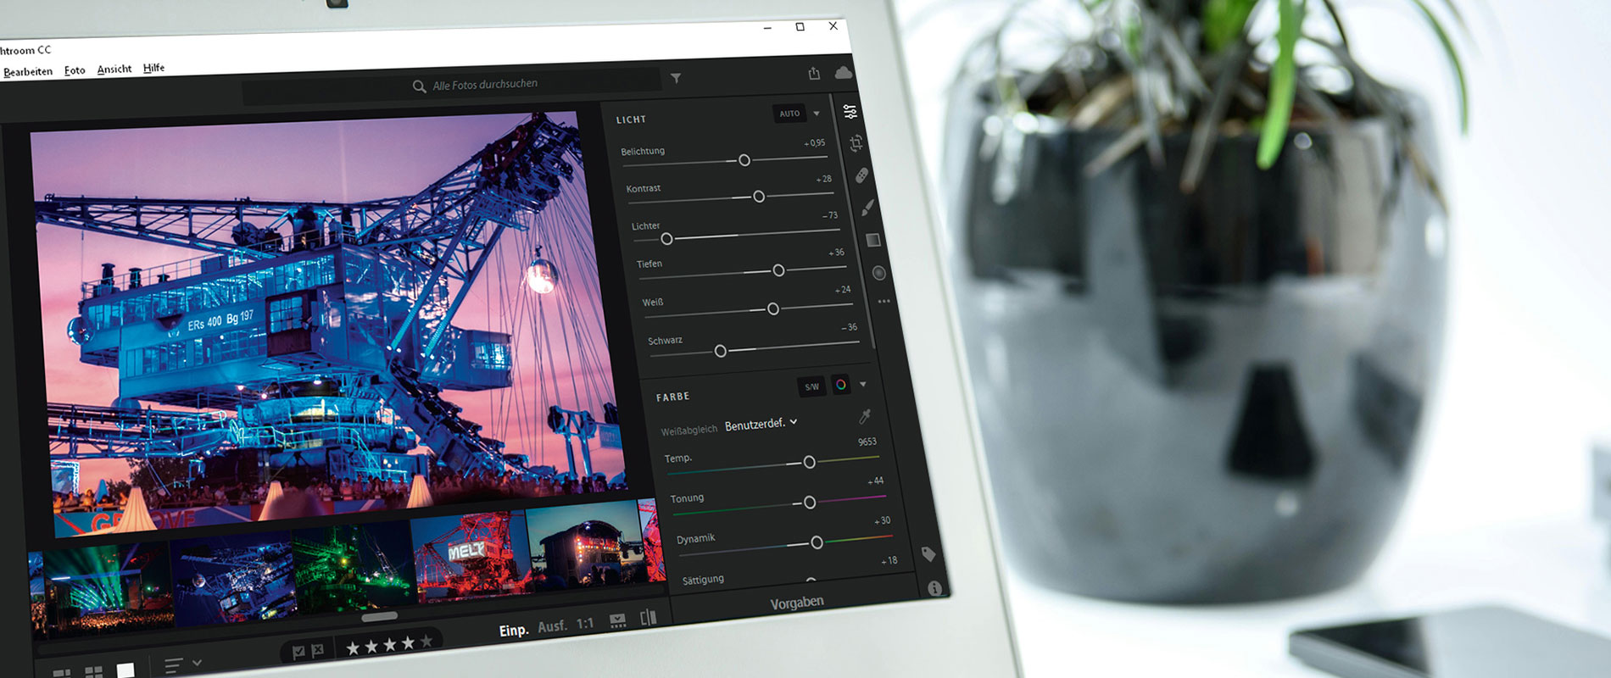This screenshot has width=1611, height=678.
Task: Switch to single photo detail view
Action: click(125, 670)
